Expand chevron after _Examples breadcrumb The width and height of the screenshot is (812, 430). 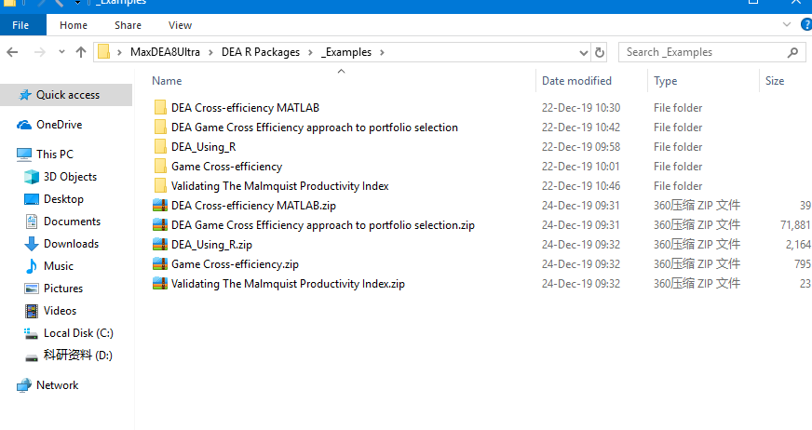pos(382,52)
